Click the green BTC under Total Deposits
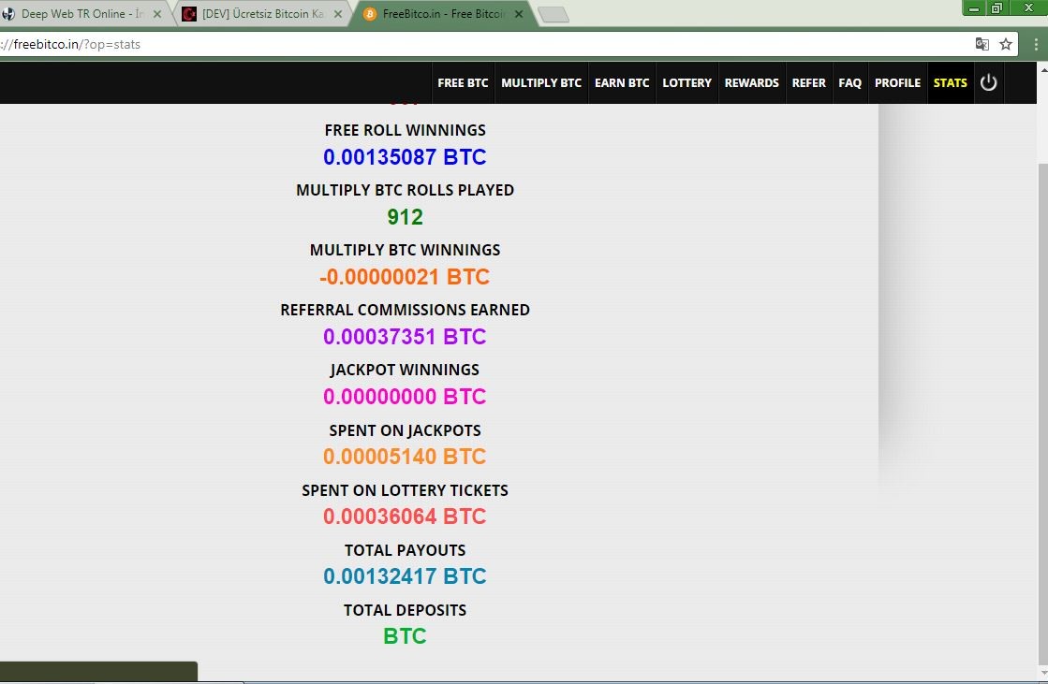The height and width of the screenshot is (684, 1048). pyautogui.click(x=405, y=636)
